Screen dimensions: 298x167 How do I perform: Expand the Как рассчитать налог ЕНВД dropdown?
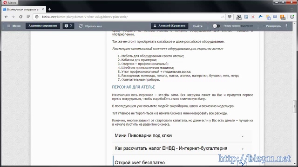(x=243, y=149)
